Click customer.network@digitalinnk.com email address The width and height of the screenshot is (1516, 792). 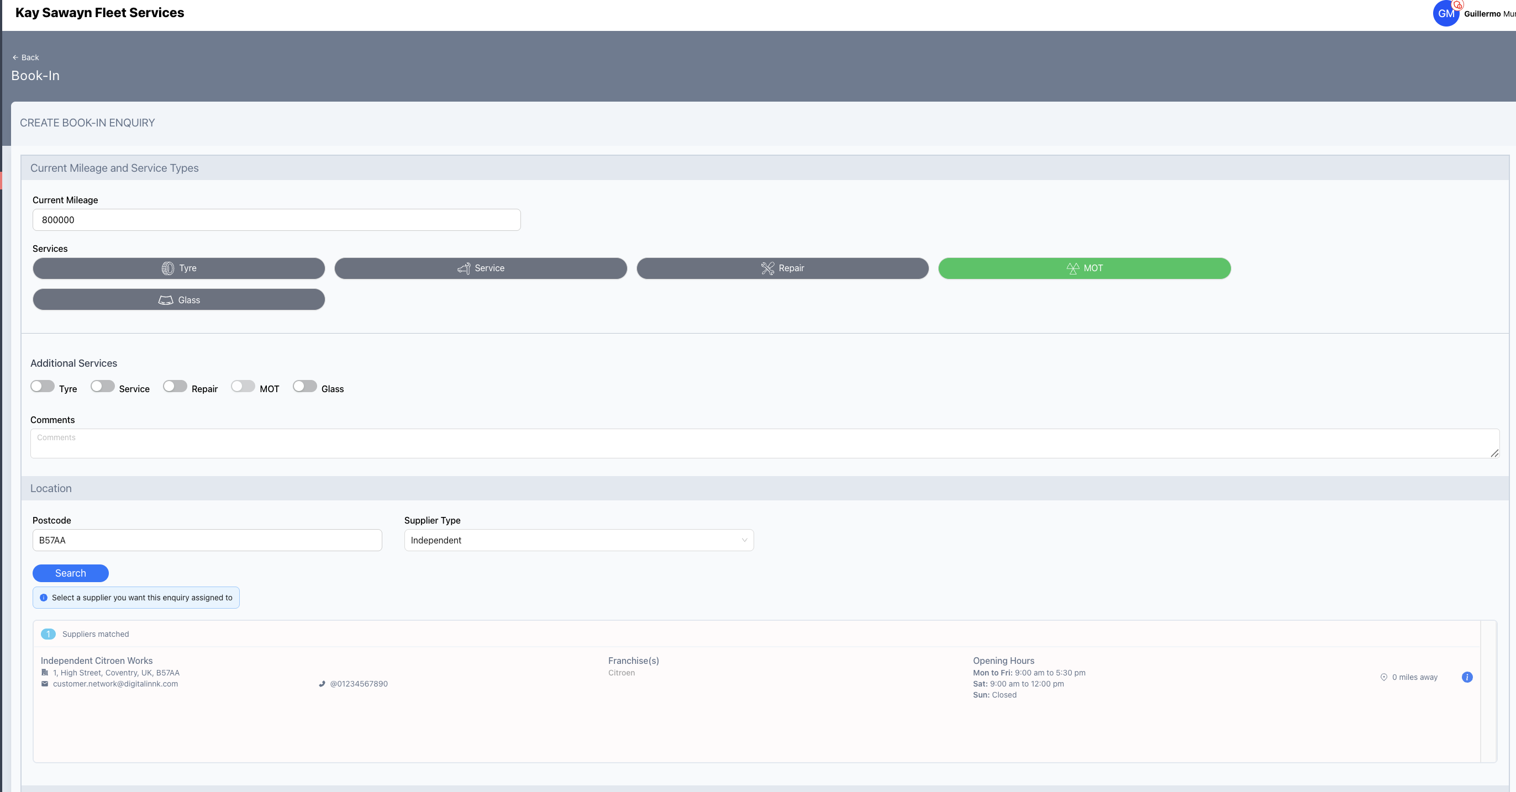[115, 684]
